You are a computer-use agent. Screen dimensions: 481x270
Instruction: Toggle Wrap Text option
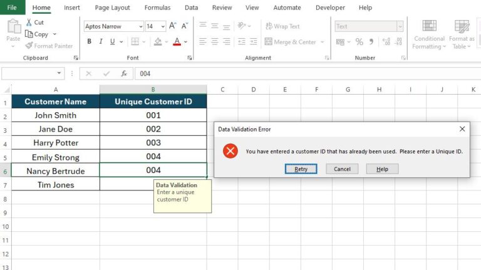pyautogui.click(x=282, y=26)
